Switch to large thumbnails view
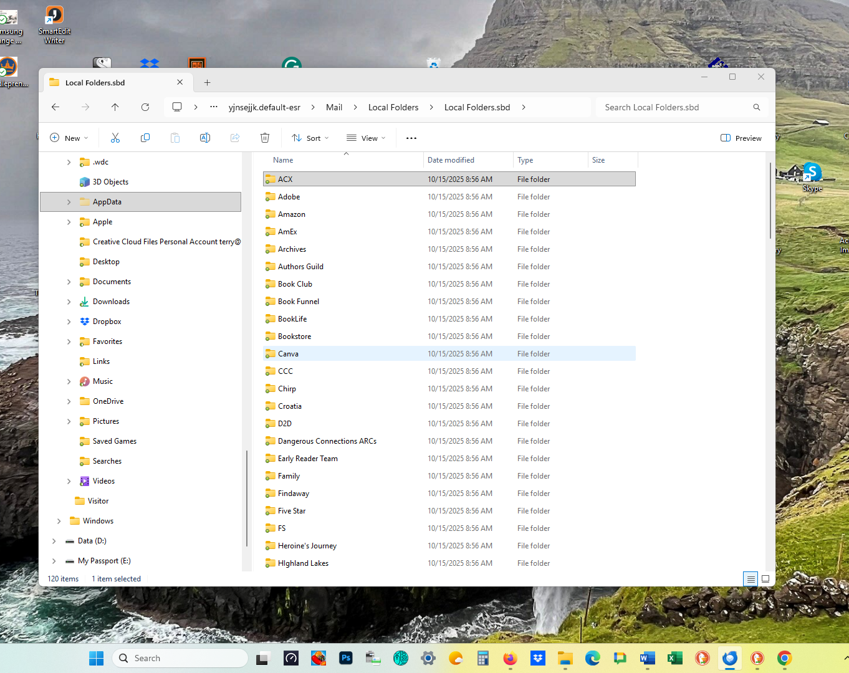The height and width of the screenshot is (673, 849). point(765,579)
